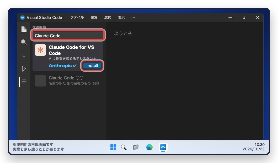Open the 編集 menu

pos(94,17)
